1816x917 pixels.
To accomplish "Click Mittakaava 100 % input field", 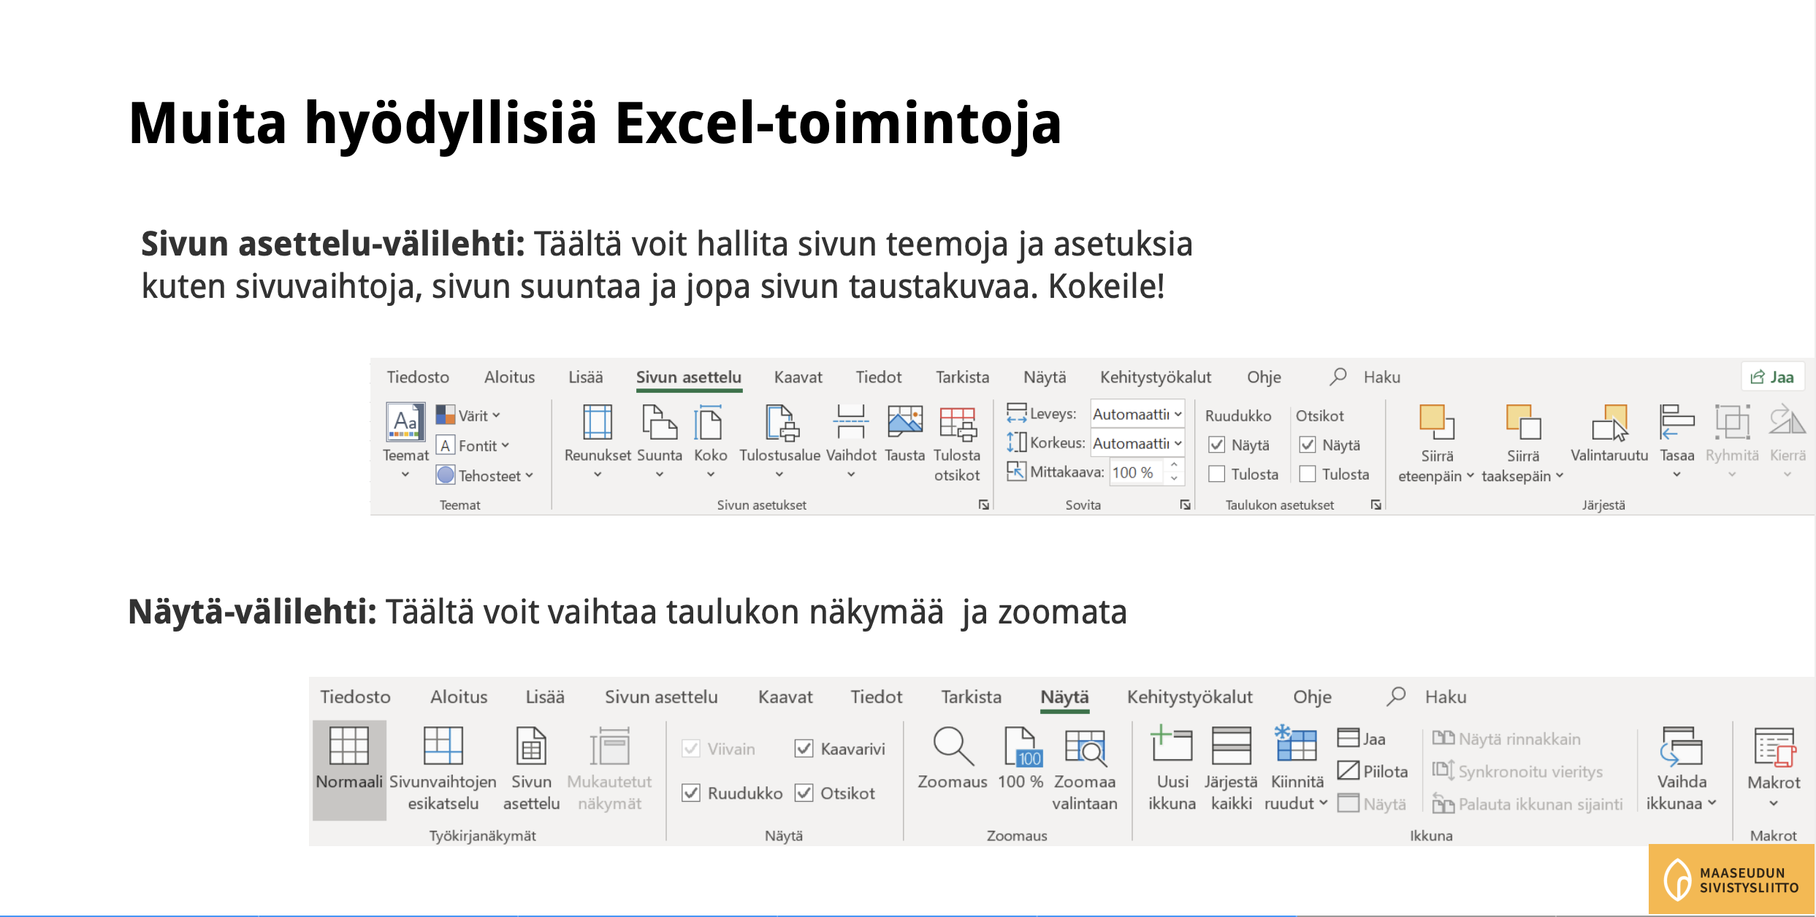I will pos(1137,472).
